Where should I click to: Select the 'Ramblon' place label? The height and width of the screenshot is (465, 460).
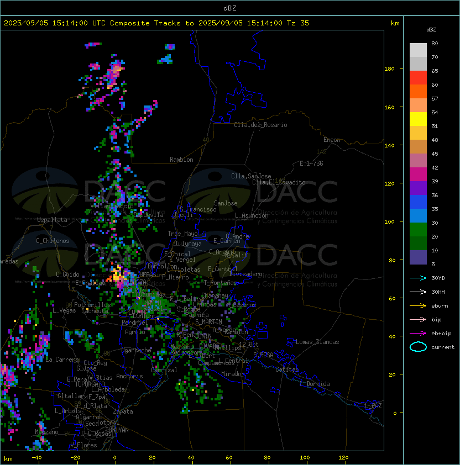(181, 160)
